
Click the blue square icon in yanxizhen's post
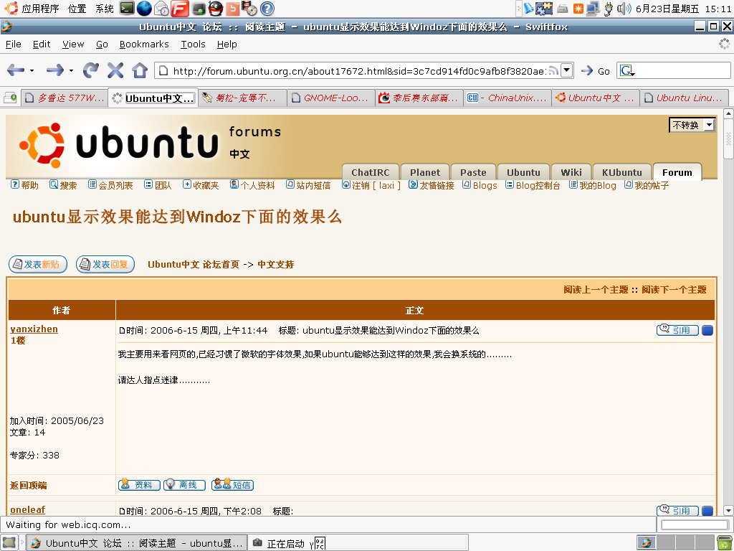click(707, 330)
